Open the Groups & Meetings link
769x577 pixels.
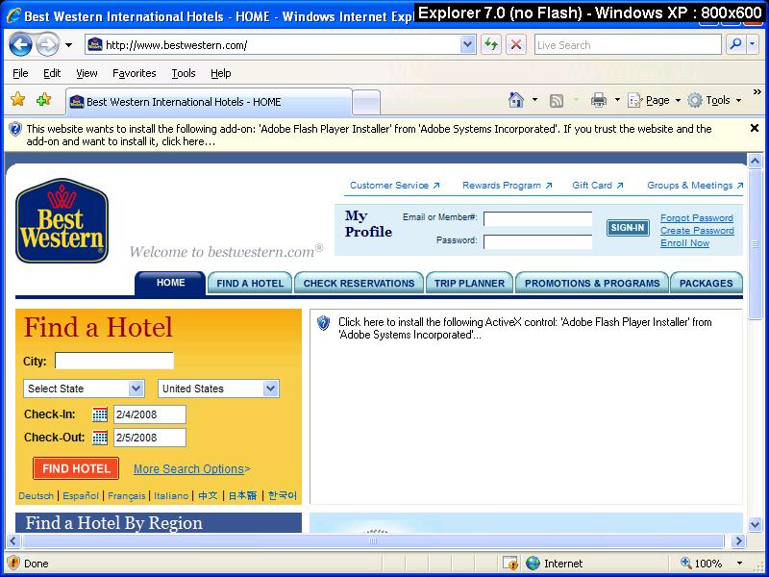[695, 186]
